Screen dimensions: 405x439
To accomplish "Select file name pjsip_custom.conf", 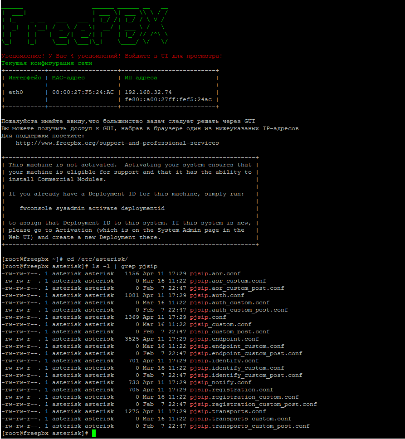I will [220, 325].
